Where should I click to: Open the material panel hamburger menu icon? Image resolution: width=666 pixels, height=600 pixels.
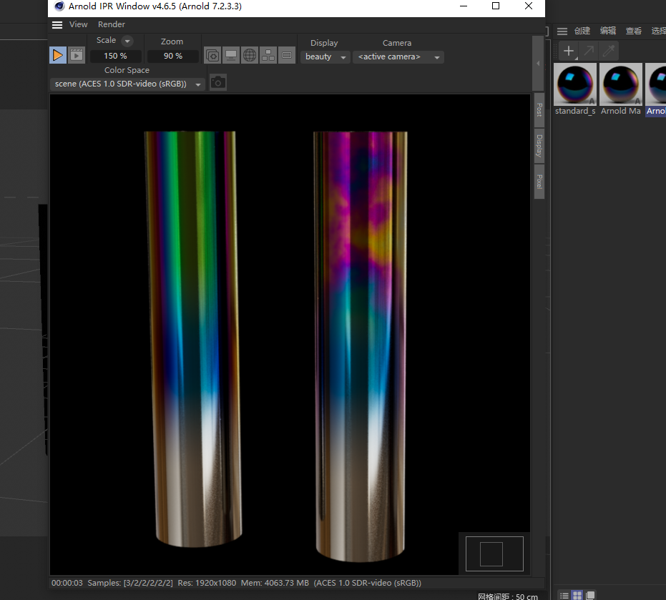point(562,31)
